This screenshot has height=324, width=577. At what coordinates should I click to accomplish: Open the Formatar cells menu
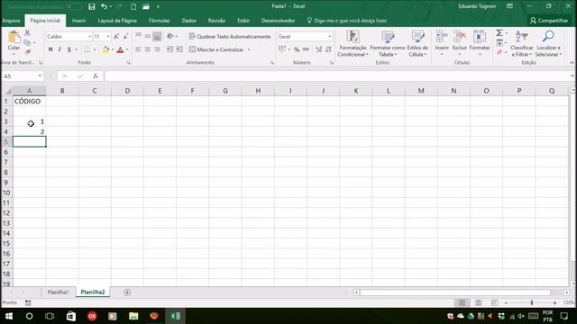tap(480, 44)
